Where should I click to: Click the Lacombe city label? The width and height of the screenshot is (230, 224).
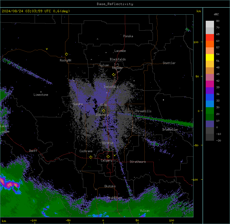tap(120, 51)
